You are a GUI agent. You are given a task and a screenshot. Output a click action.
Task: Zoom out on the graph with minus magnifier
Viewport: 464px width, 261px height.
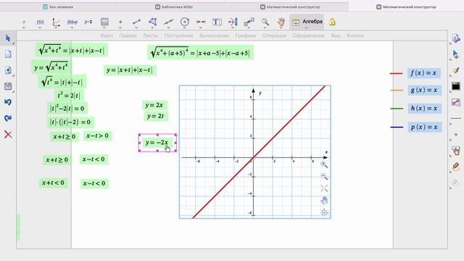point(324,177)
